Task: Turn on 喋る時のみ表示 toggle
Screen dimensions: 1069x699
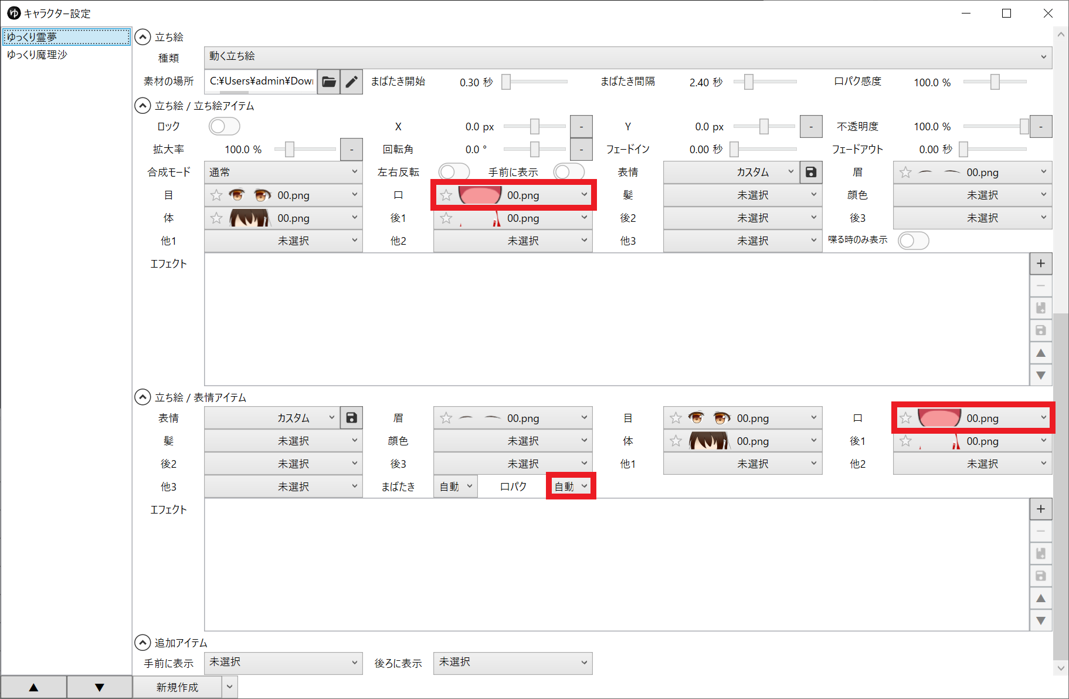Action: click(x=913, y=241)
